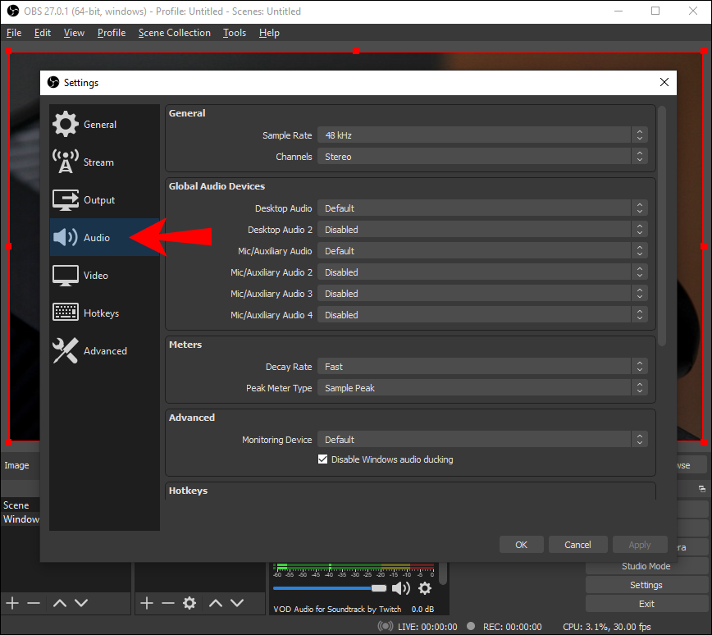Click the Exit button
Image resolution: width=712 pixels, height=635 pixels.
(646, 604)
